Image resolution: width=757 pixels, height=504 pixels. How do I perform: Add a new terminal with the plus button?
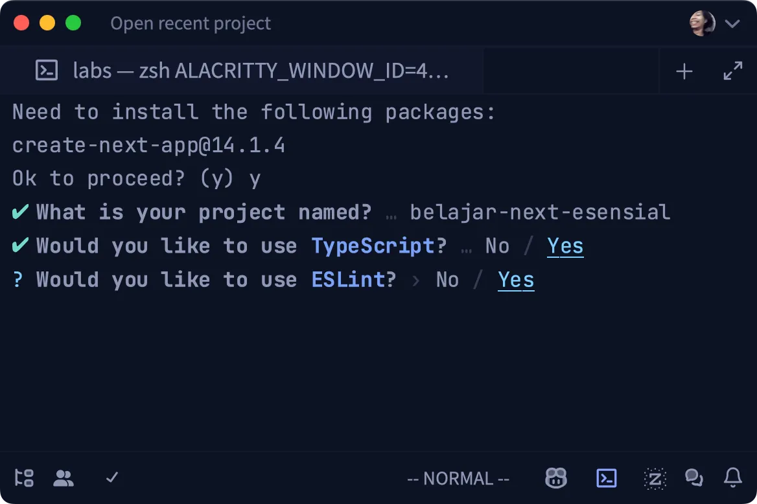pyautogui.click(x=684, y=71)
